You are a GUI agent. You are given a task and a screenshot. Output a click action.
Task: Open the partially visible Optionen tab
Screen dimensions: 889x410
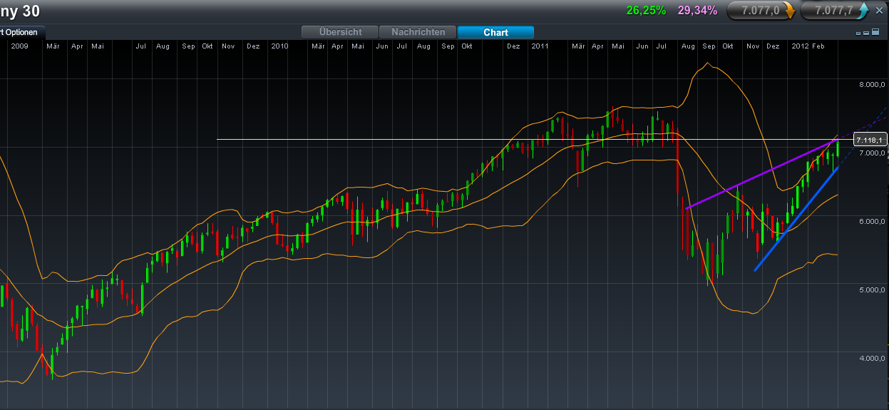pos(21,32)
